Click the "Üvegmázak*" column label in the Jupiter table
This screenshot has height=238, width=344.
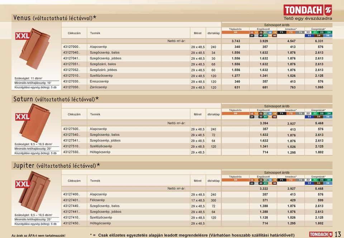(x=318, y=177)
